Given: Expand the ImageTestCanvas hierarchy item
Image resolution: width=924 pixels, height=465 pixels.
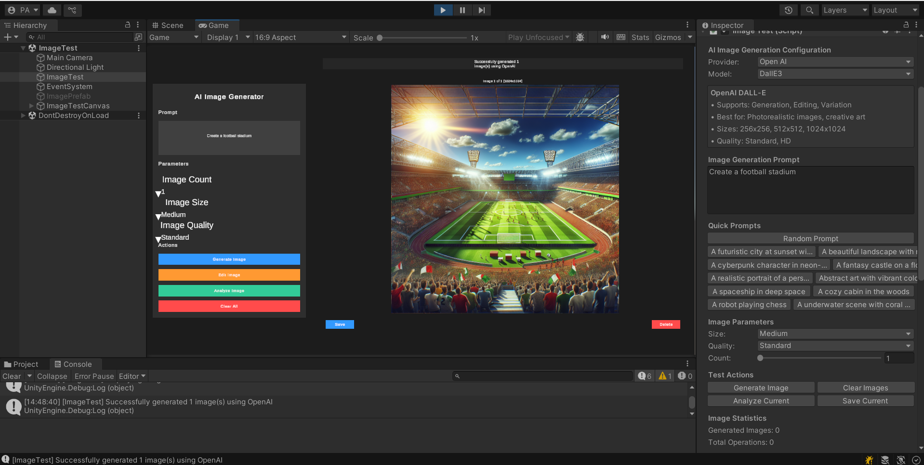Looking at the screenshot, I should (x=31, y=106).
